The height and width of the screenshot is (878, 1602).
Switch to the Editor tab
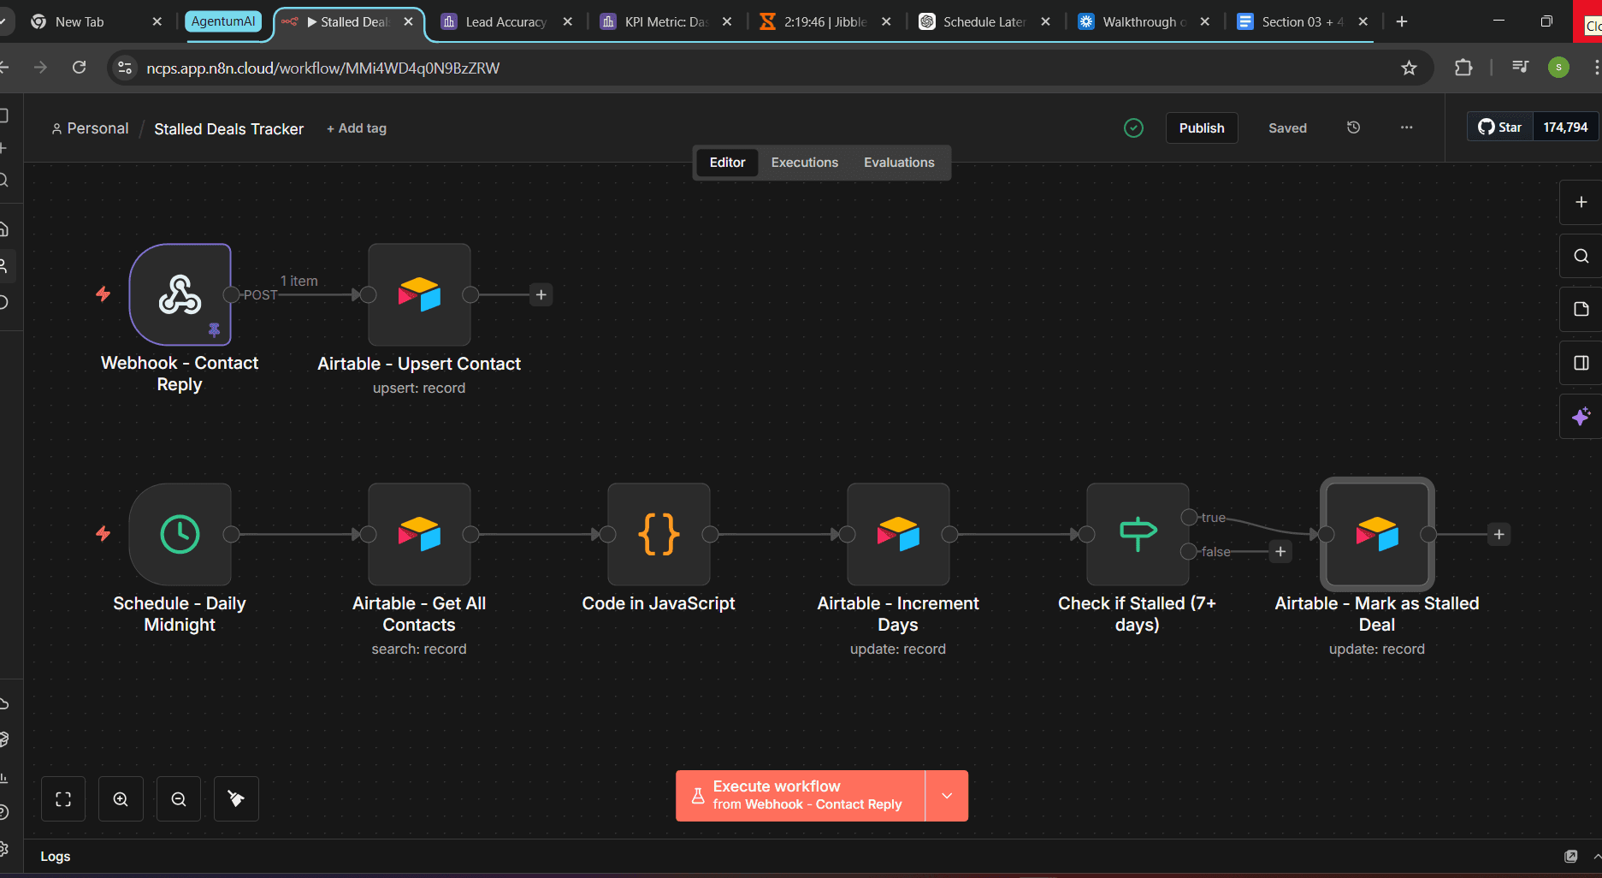point(727,163)
